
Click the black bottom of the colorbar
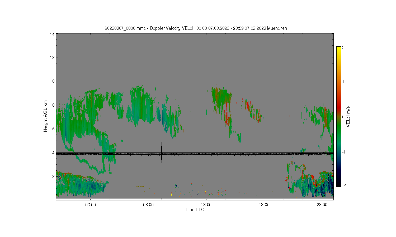(339, 184)
